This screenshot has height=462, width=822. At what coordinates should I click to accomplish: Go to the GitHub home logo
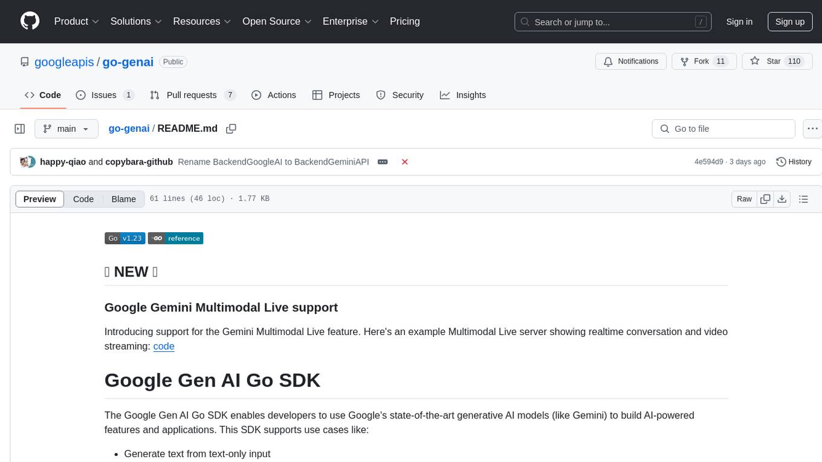(x=30, y=21)
